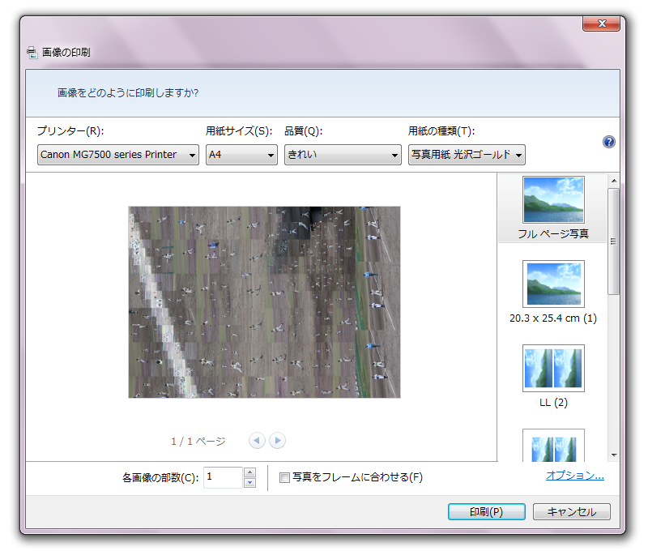Viewport: 648px width, 551px height.
Task: Click the 印刷(P) button
Action: [x=487, y=512]
